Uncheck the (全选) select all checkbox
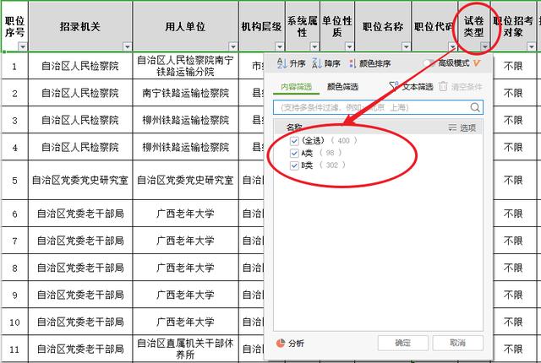Viewport: 541px width, 363px height. click(294, 140)
